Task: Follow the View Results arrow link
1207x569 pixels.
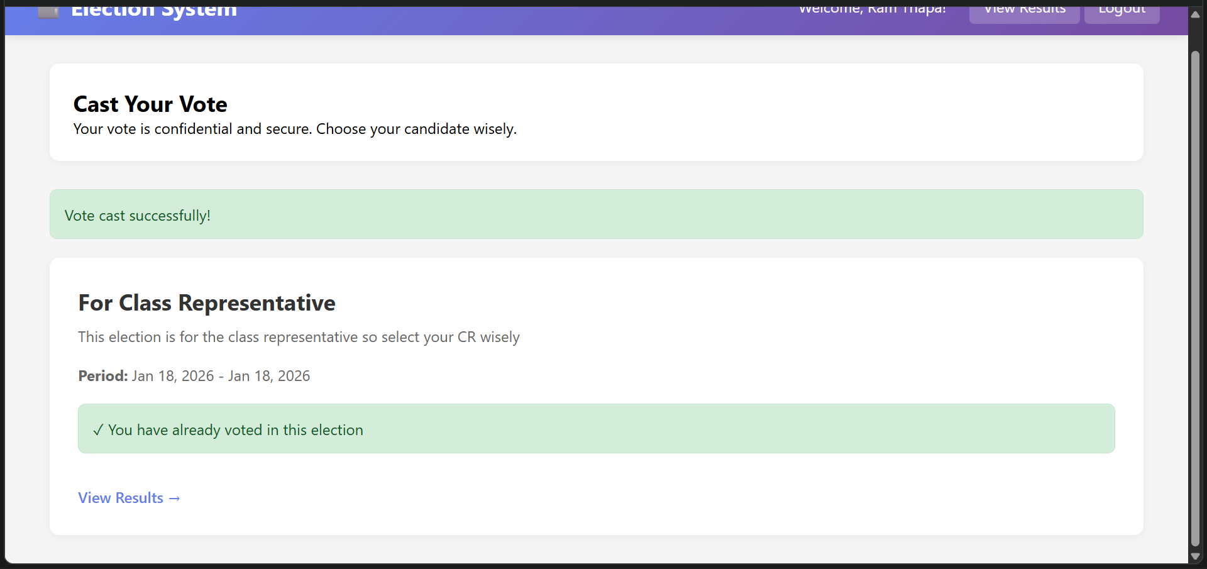Action: (129, 498)
